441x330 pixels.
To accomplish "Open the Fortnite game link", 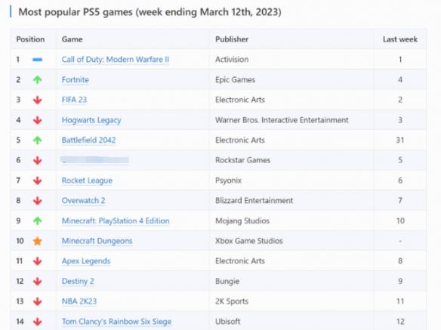I will pyautogui.click(x=76, y=79).
